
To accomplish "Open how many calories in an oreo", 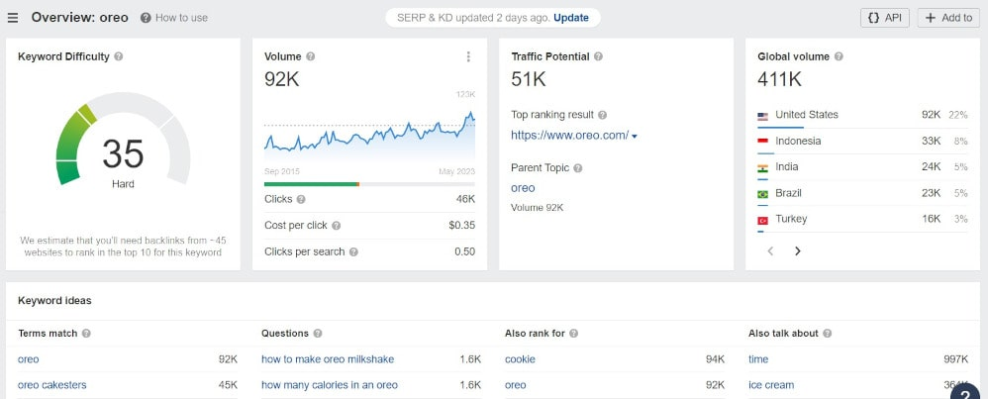I will click(x=330, y=385).
